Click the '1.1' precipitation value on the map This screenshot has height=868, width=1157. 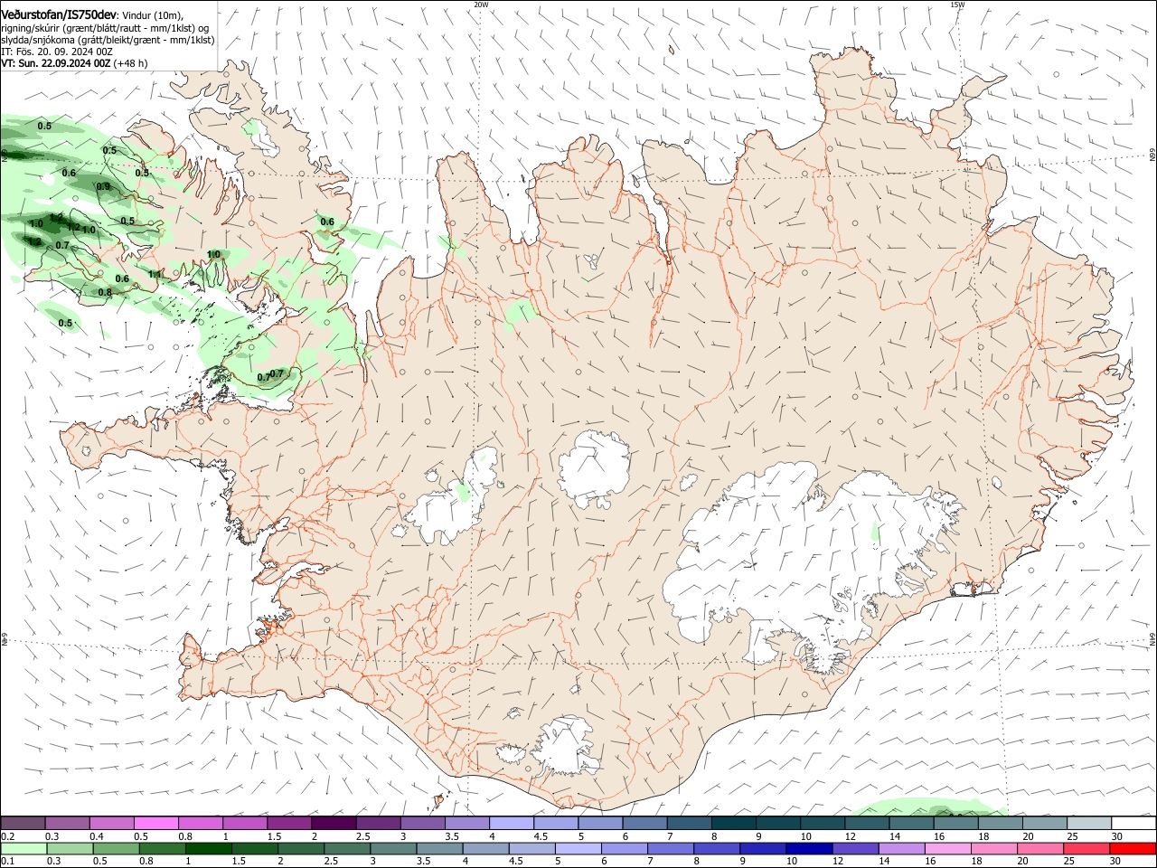pos(155,274)
